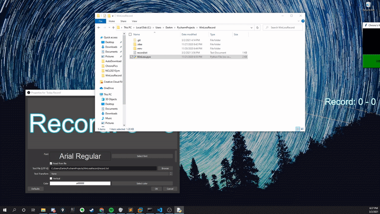Click Select color button
The image size is (380, 214).
click(142, 184)
